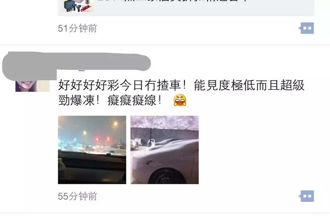Click the red tool in link thumbnail
This screenshot has width=330, height=216.
click(87, 8)
